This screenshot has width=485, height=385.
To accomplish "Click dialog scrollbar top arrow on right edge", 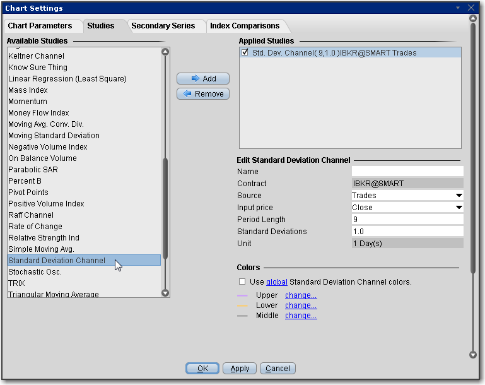I will tap(473, 18).
